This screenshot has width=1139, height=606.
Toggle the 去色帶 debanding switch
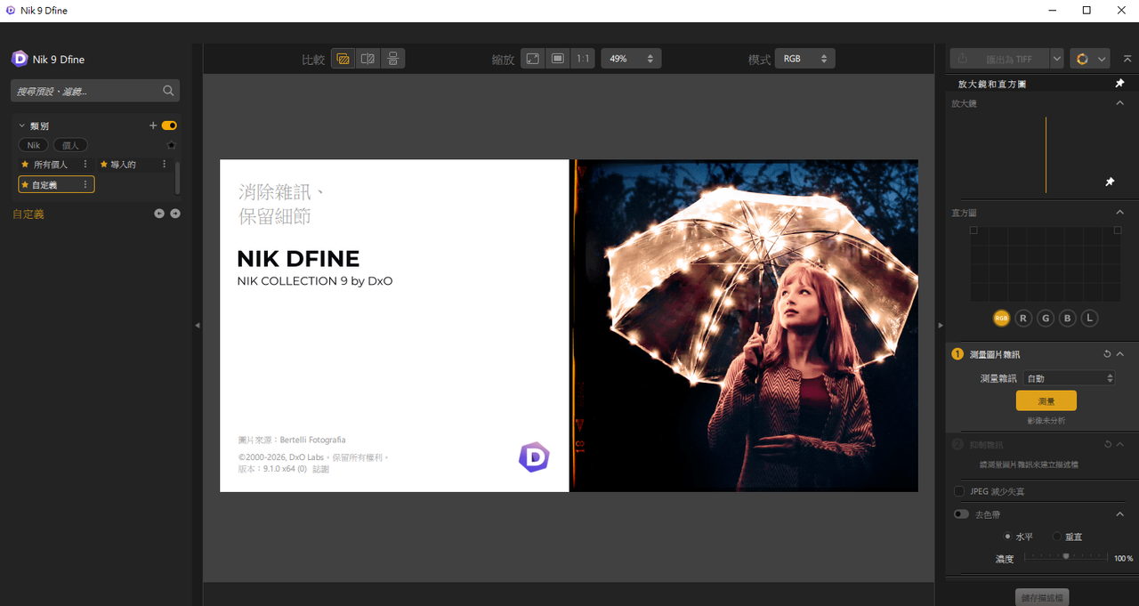coord(961,514)
